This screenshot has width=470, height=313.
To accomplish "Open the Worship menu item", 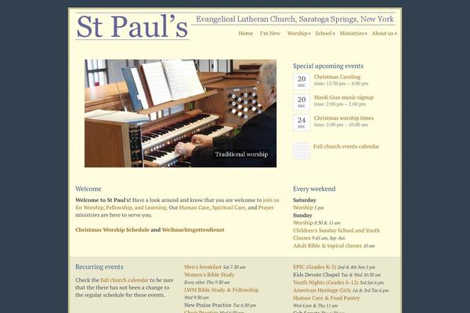I will (x=297, y=33).
